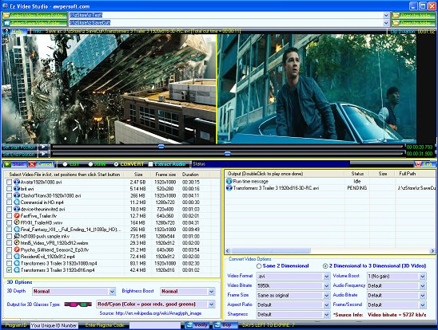This screenshot has width=438, height=330.
Task: Click the FFXIII_TrailerHD.wmv file icon
Action: point(17,222)
